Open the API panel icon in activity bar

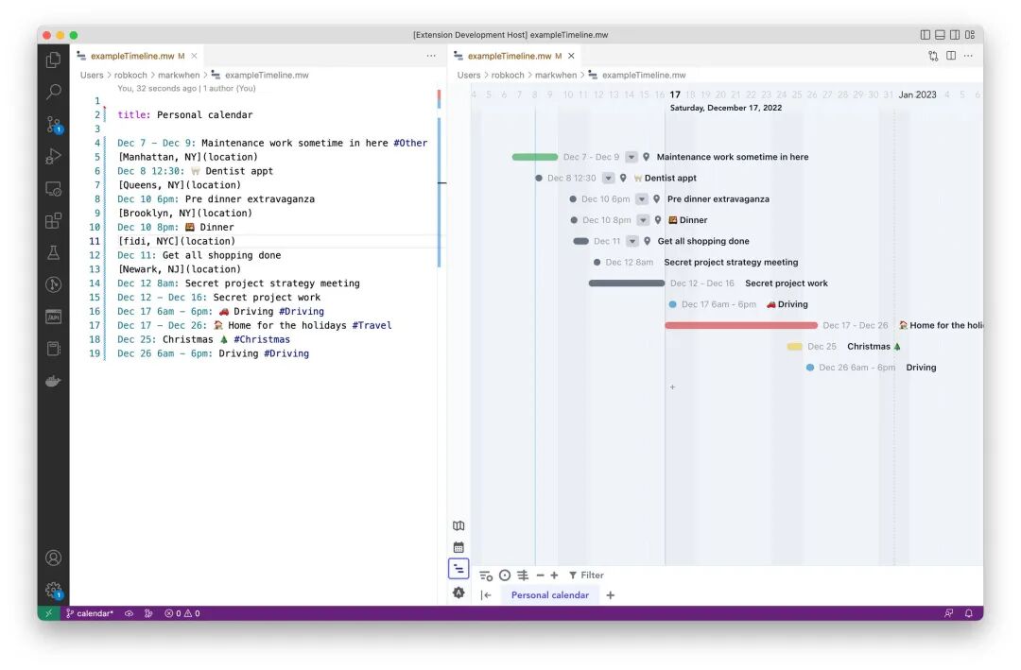point(53,318)
